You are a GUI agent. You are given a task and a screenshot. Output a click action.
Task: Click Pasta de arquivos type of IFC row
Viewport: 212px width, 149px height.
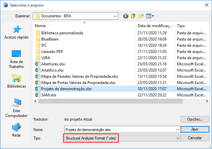(x=191, y=45)
